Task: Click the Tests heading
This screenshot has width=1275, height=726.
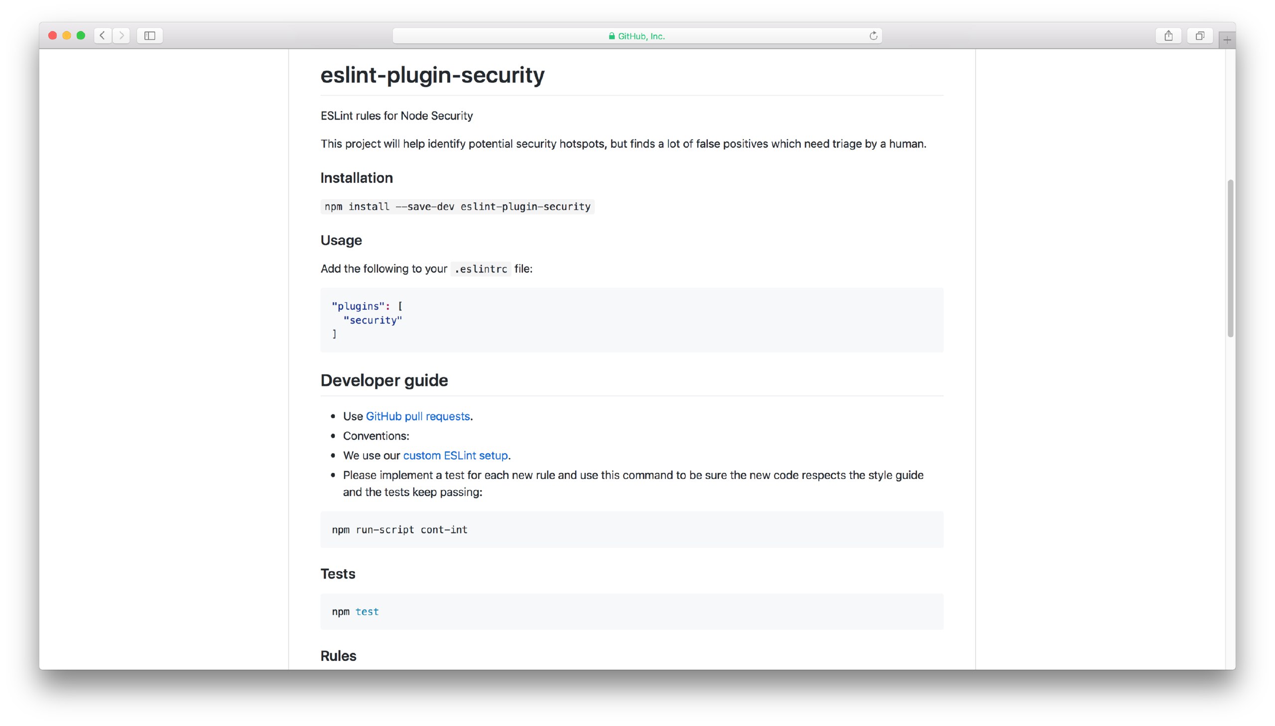Action: (338, 574)
